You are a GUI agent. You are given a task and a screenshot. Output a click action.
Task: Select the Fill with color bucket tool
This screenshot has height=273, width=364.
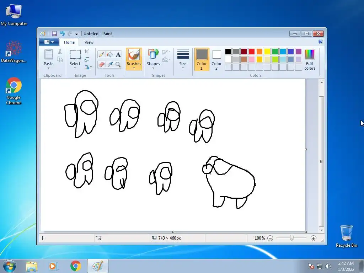(110, 54)
